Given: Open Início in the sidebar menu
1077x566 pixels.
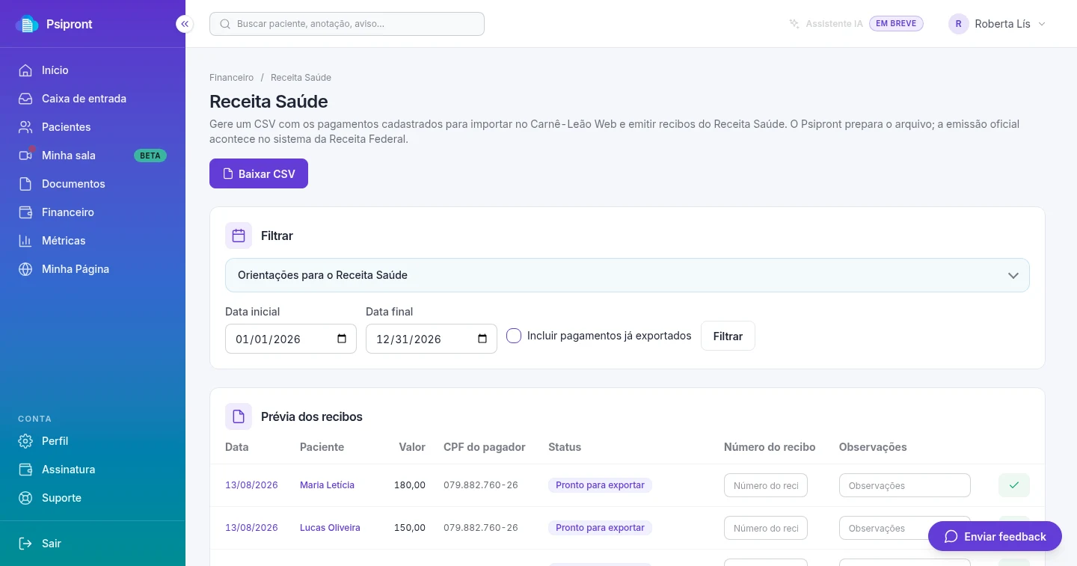Looking at the screenshot, I should (93, 70).
